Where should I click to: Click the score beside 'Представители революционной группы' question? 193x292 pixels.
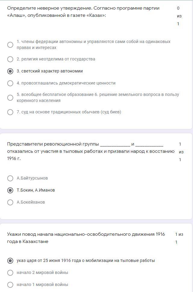click(x=180, y=152)
